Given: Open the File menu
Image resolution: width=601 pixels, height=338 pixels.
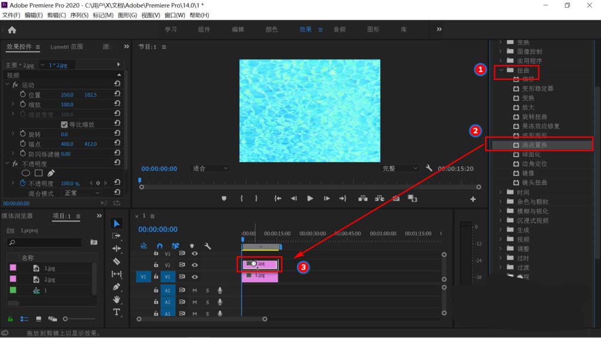Looking at the screenshot, I should click(11, 15).
